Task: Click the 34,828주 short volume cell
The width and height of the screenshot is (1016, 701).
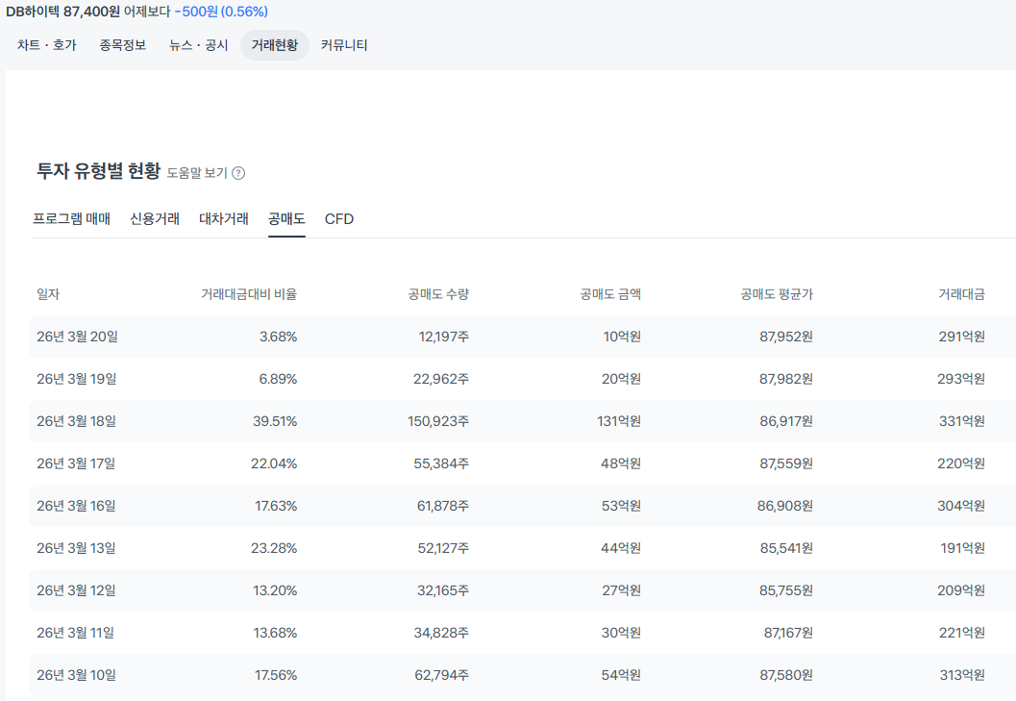Action: tap(441, 633)
